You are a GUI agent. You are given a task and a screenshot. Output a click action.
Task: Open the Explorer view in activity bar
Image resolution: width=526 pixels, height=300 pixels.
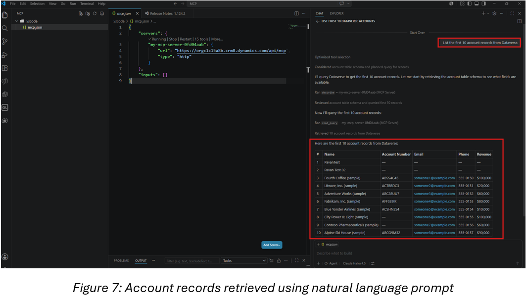(4, 15)
